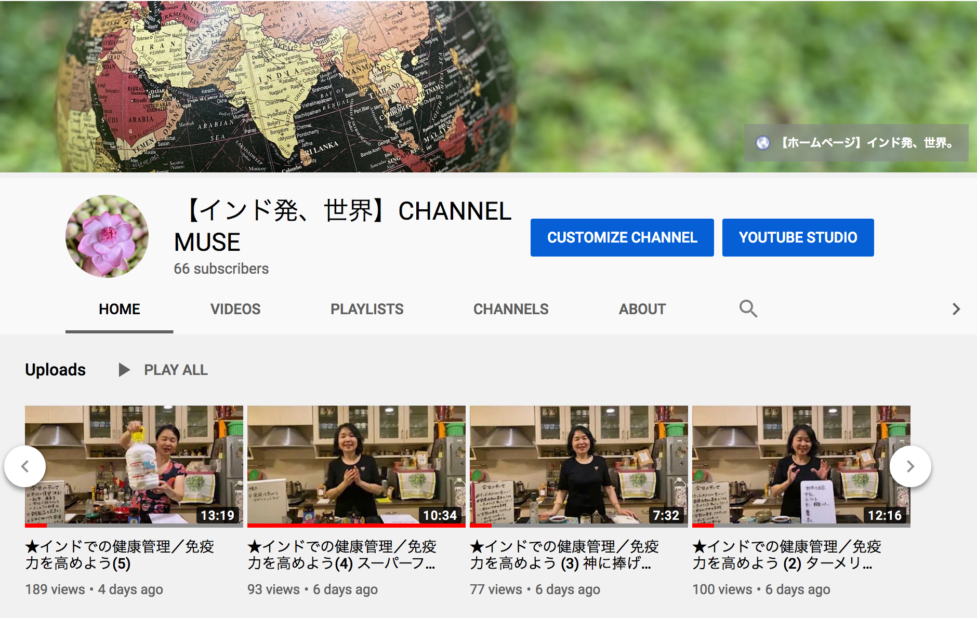Open the About tab
Viewport: 977px width, 618px height.
[x=642, y=309]
